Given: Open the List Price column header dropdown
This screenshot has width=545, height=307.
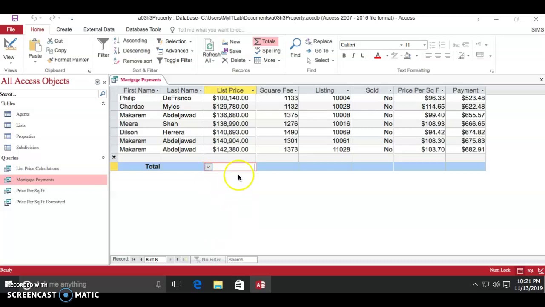Looking at the screenshot, I should [253, 90].
